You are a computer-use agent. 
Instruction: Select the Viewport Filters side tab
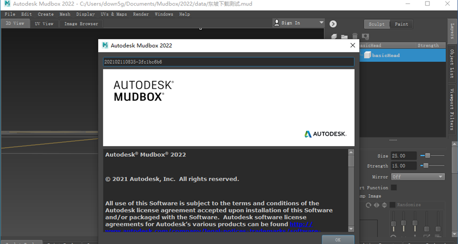452,110
